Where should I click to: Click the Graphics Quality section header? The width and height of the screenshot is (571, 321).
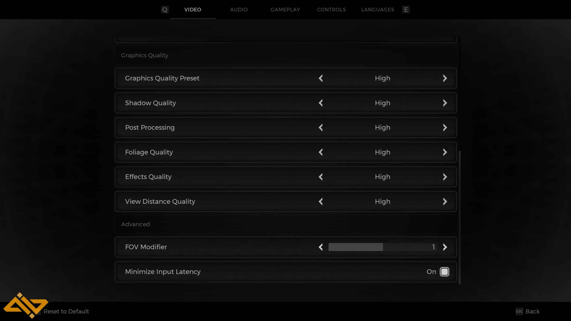pos(144,55)
